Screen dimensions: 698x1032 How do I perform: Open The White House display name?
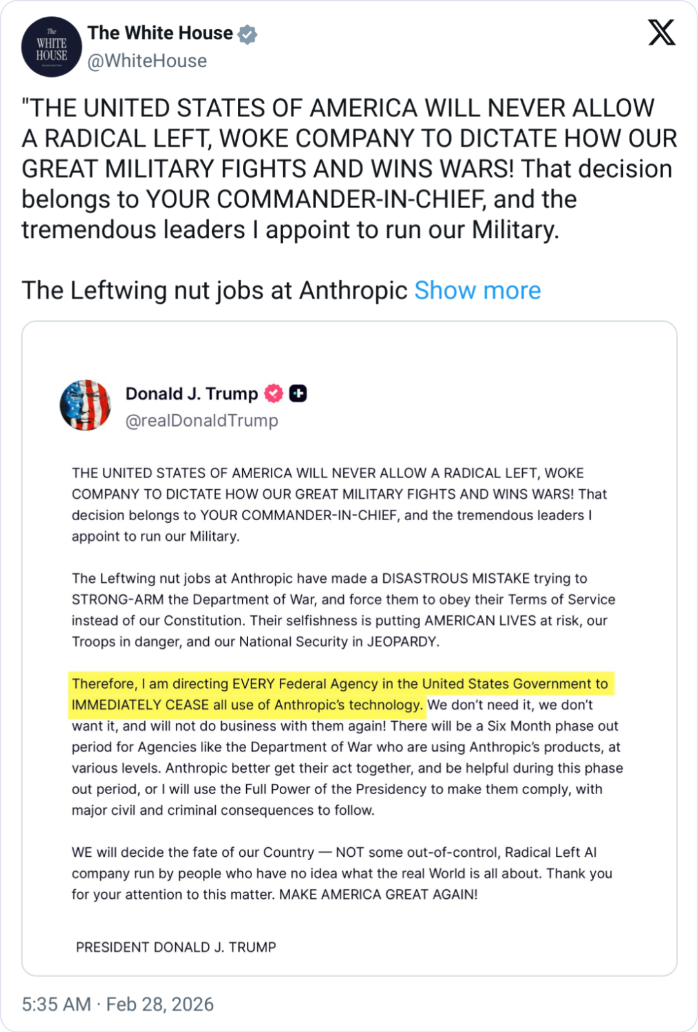point(160,33)
